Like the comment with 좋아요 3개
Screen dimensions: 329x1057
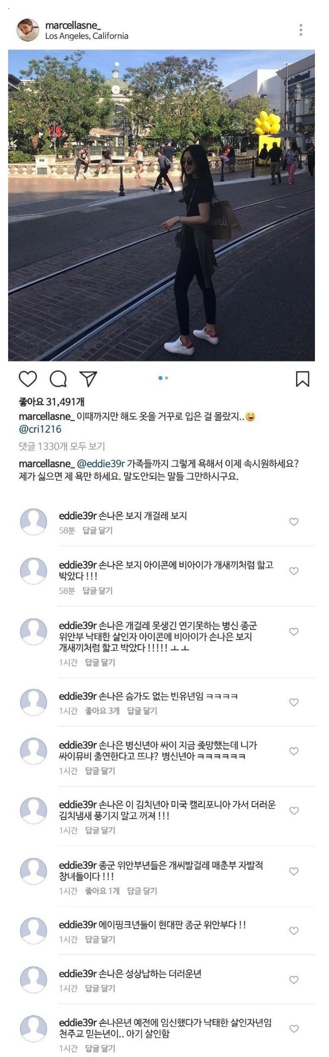pos(294,702)
